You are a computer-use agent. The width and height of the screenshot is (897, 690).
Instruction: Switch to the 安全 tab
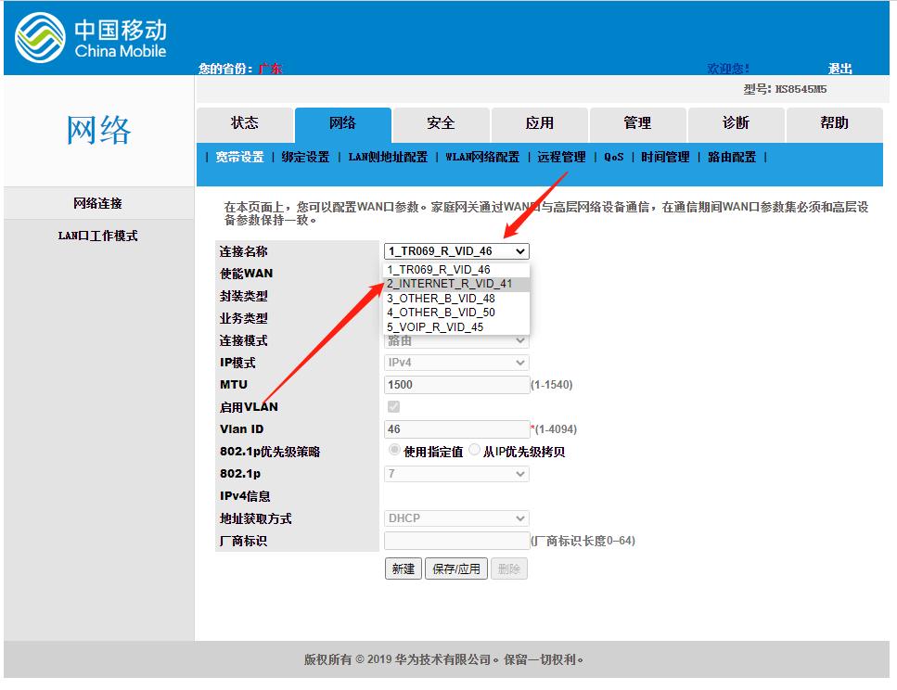pos(441,123)
